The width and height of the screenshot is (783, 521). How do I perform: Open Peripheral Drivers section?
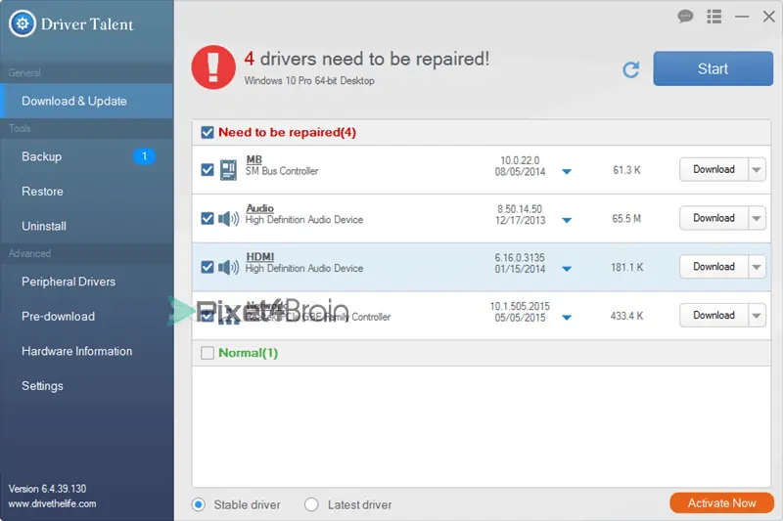(x=86, y=282)
